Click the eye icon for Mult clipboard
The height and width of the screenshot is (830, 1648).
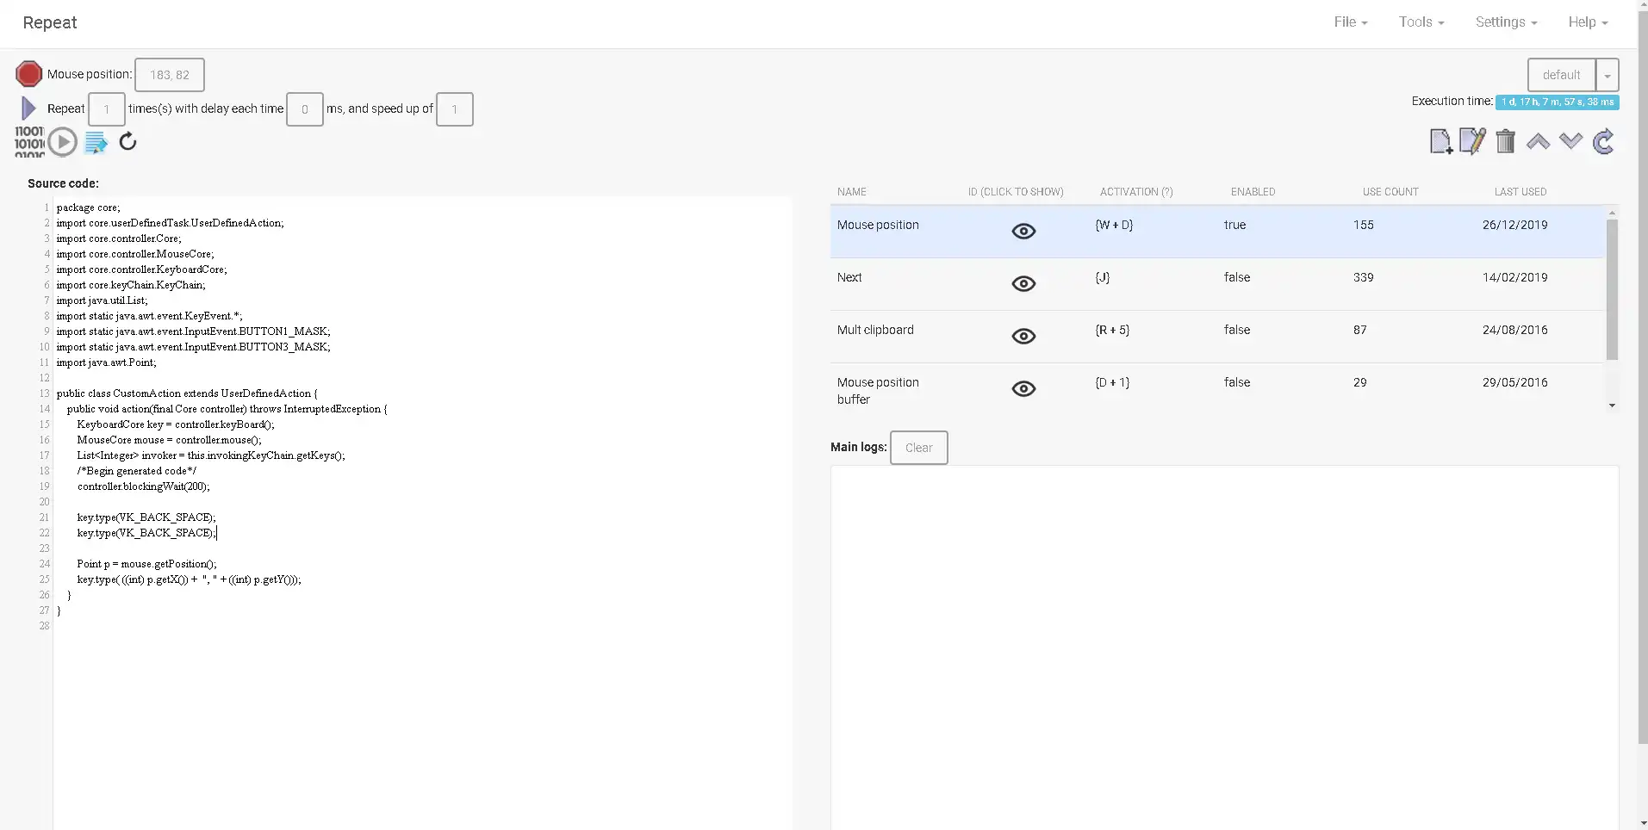tap(1023, 337)
